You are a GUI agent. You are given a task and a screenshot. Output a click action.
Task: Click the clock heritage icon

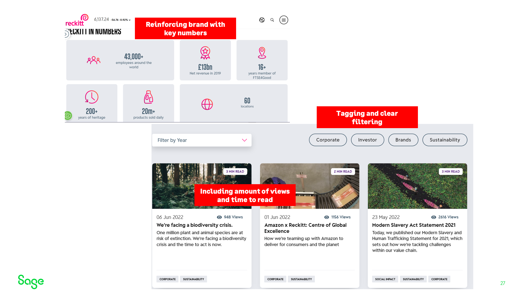tap(91, 97)
